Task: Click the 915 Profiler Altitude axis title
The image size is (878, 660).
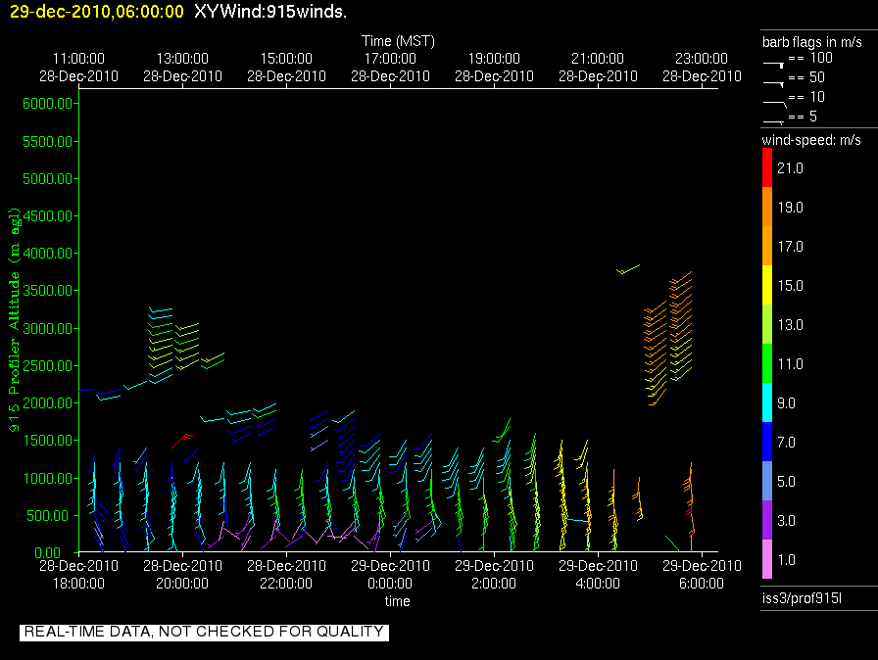Action: tap(15, 319)
